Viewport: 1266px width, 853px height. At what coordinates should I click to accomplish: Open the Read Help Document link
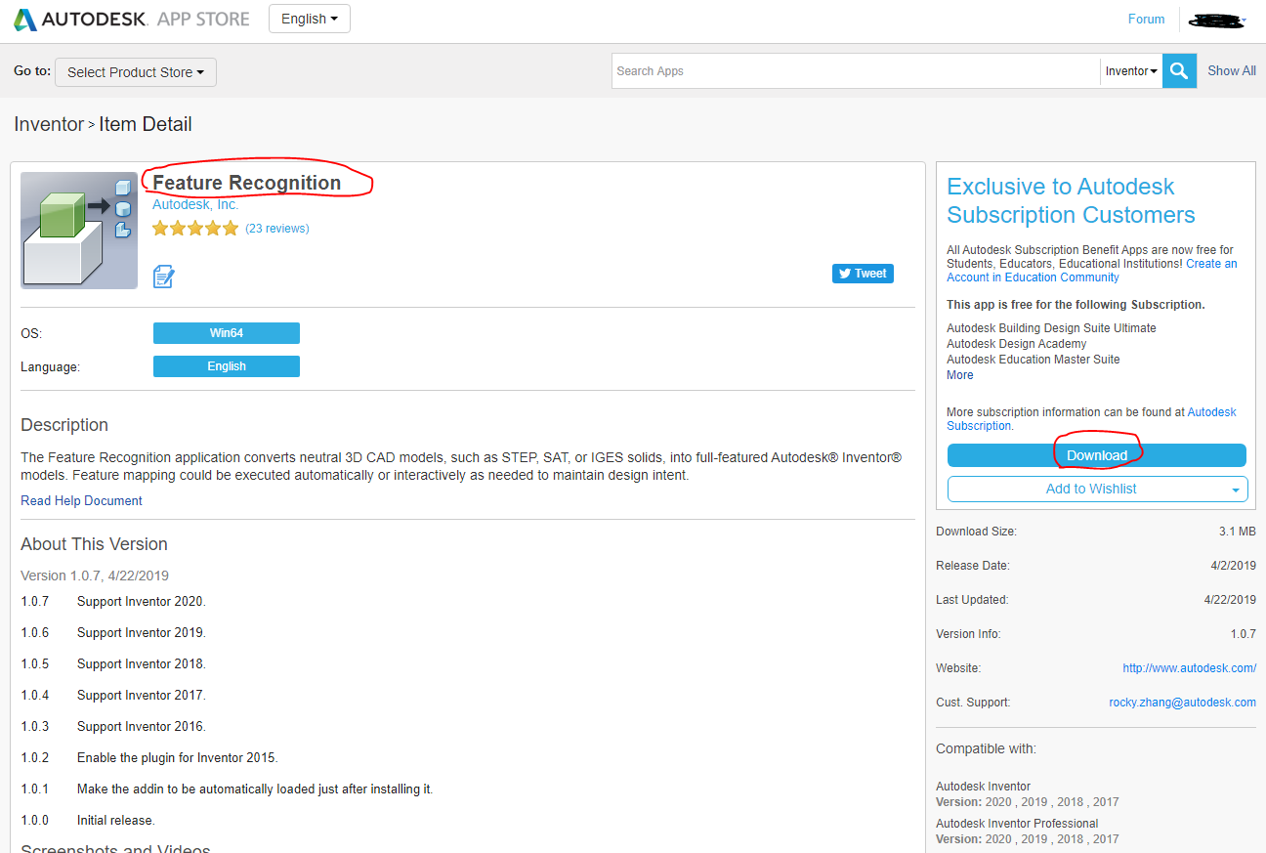(81, 500)
